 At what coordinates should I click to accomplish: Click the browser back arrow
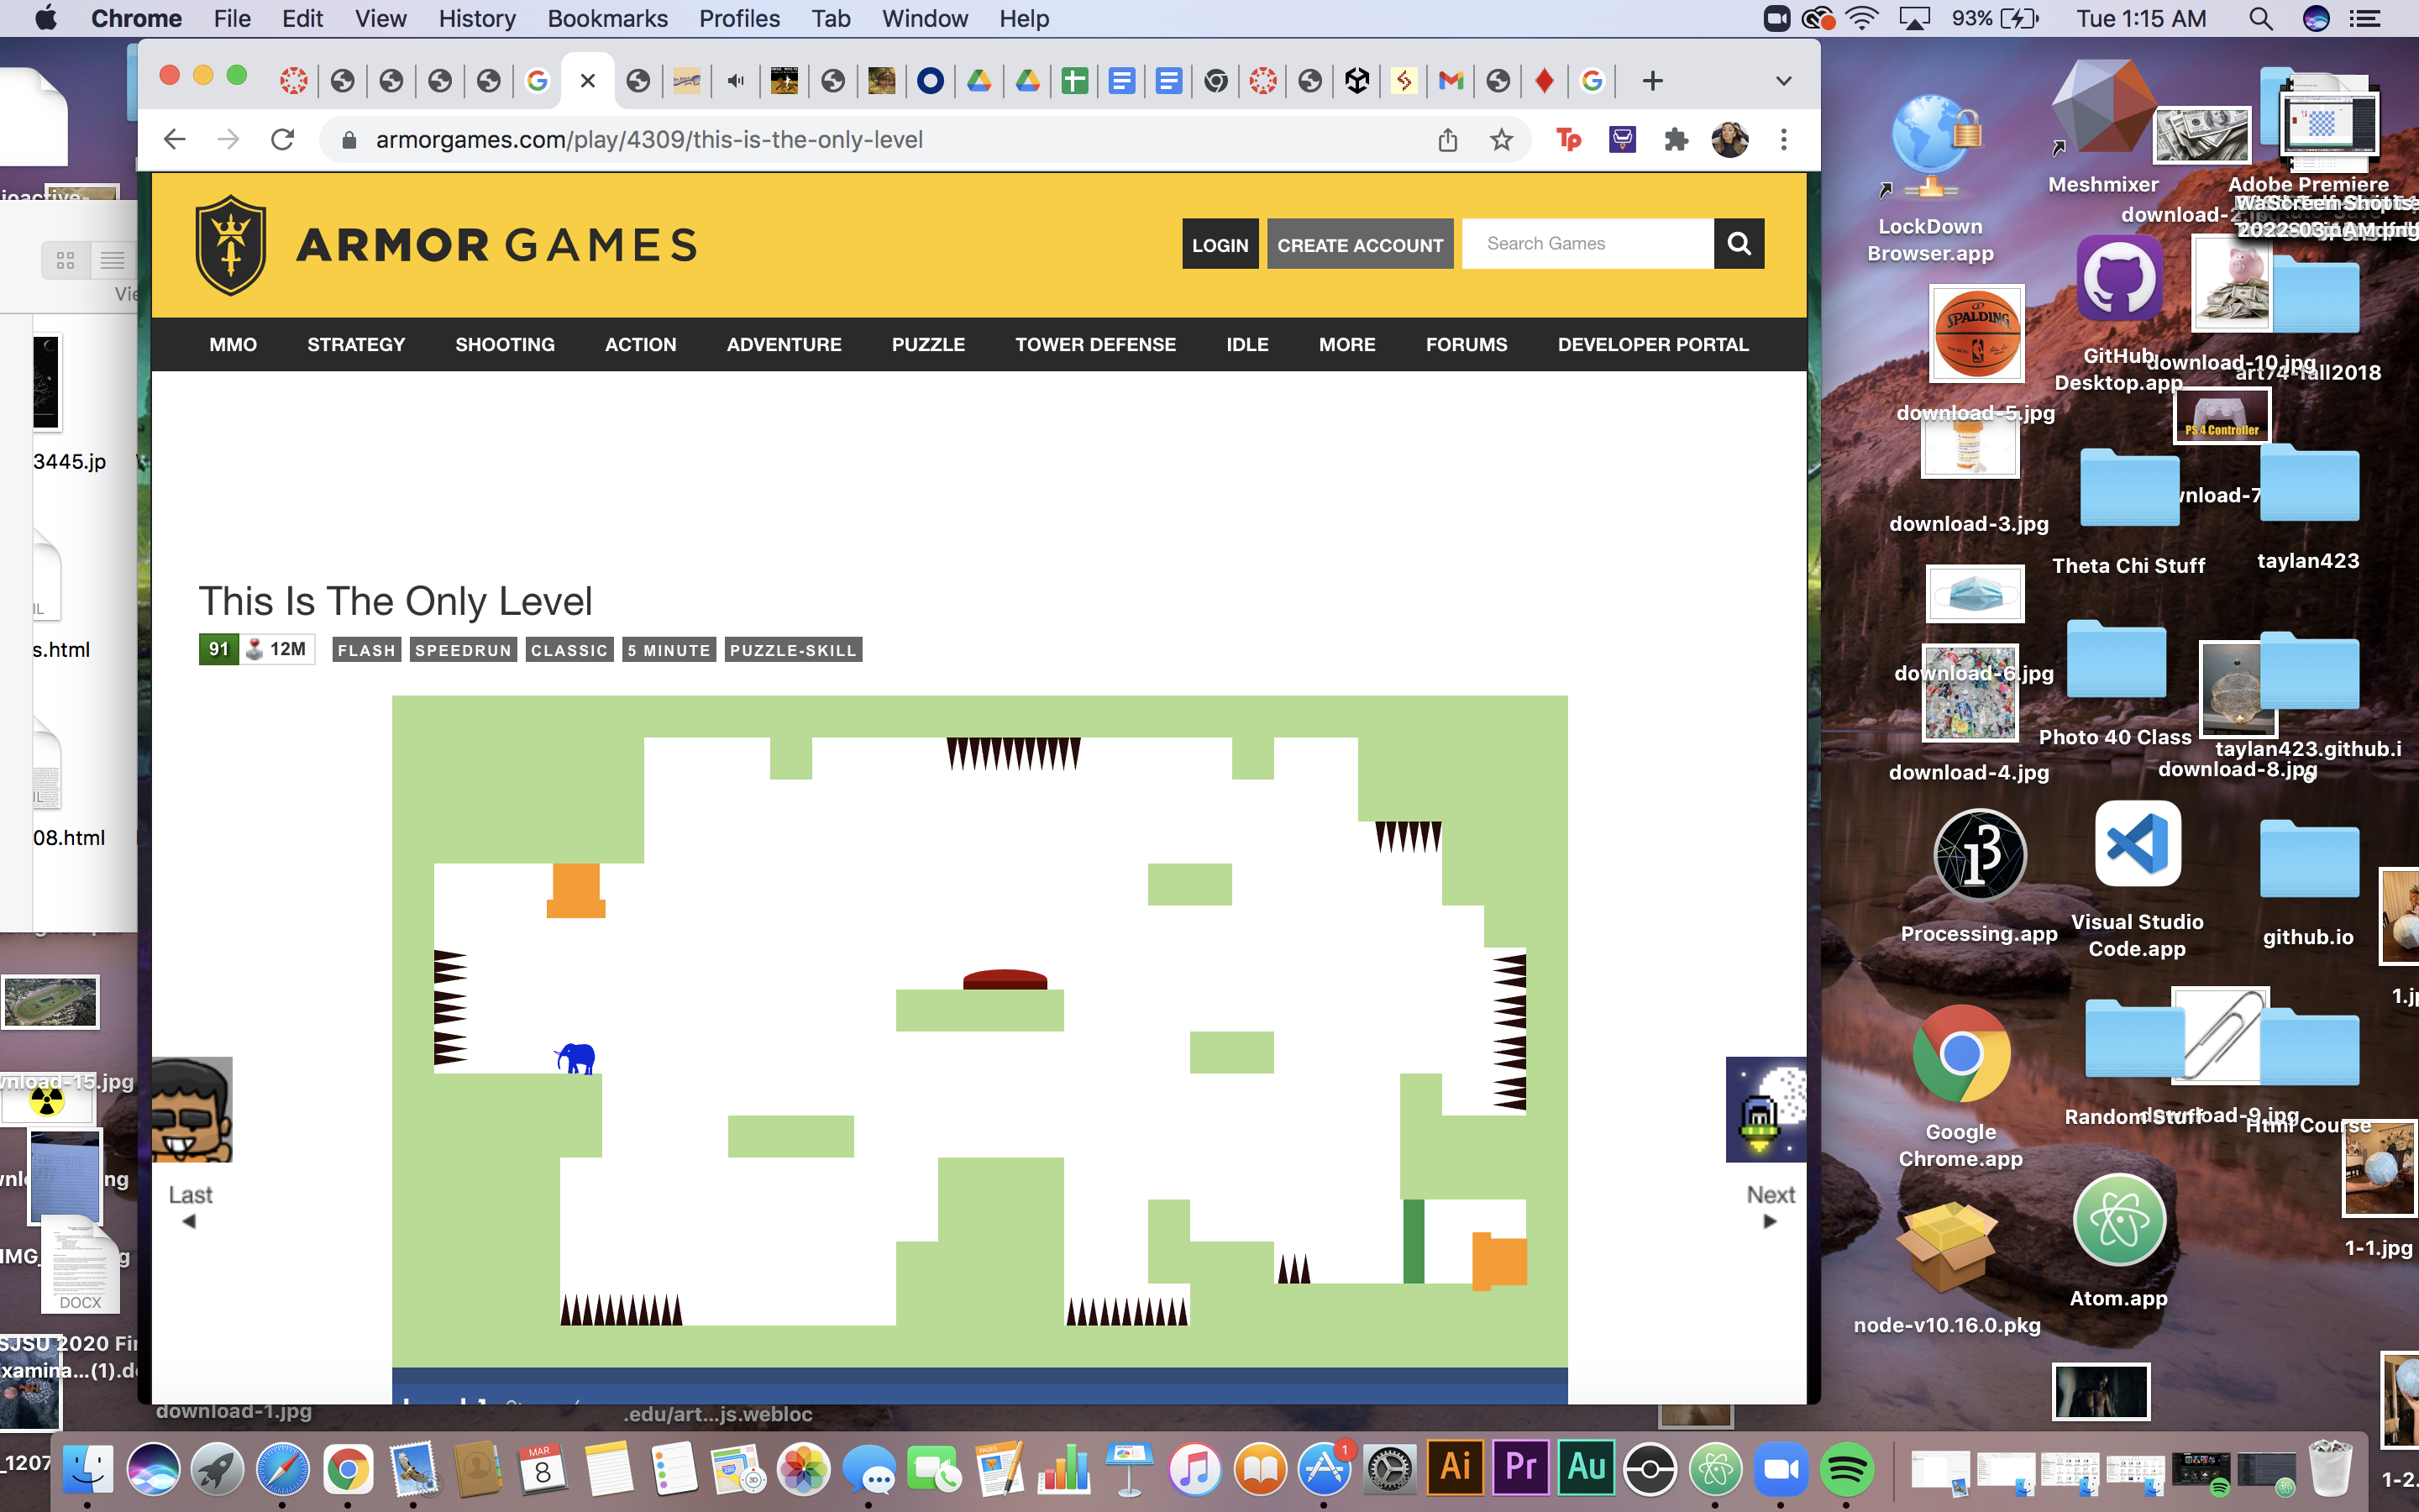coord(175,139)
